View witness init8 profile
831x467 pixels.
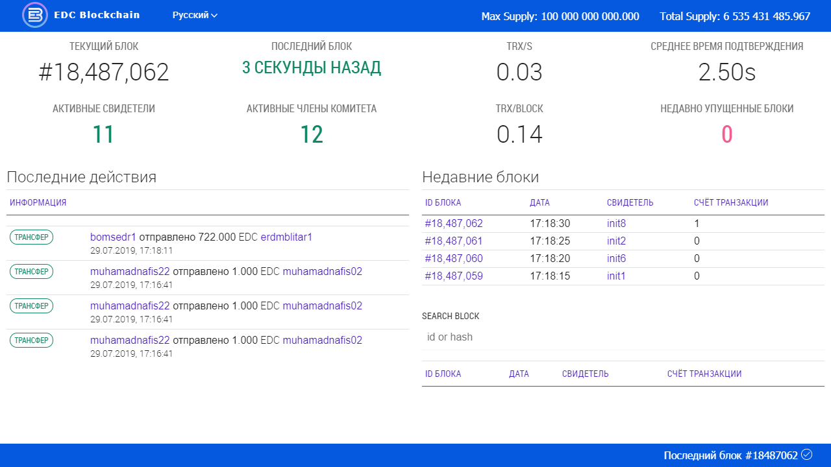[x=617, y=224]
